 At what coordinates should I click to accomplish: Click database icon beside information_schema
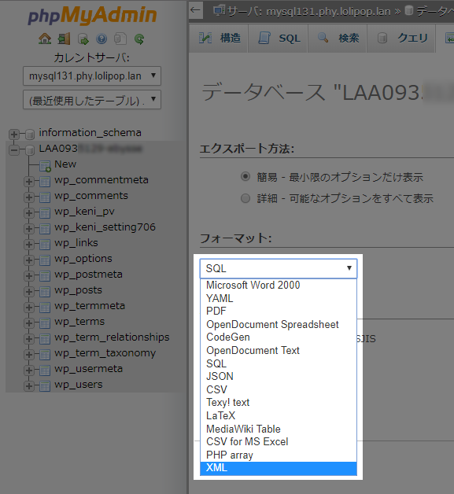tap(30, 135)
